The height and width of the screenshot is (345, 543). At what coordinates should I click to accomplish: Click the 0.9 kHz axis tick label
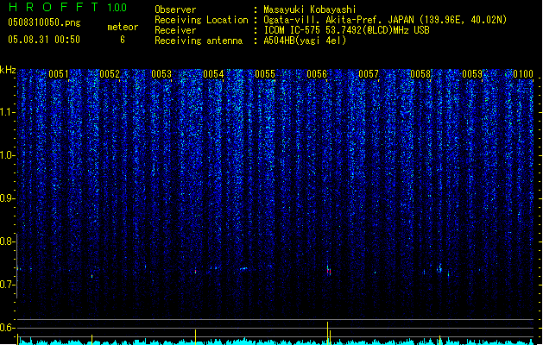coord(8,198)
